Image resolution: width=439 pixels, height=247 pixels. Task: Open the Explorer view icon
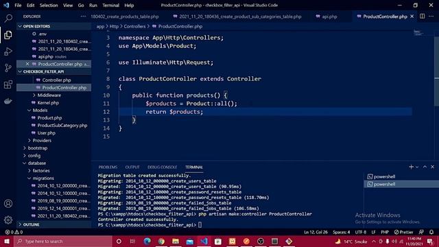pyautogui.click(x=8, y=35)
